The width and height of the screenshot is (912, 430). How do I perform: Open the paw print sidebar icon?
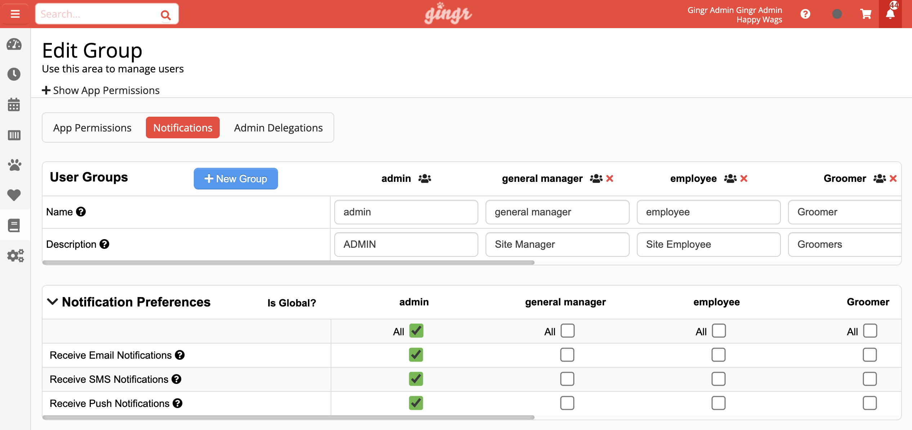(14, 165)
